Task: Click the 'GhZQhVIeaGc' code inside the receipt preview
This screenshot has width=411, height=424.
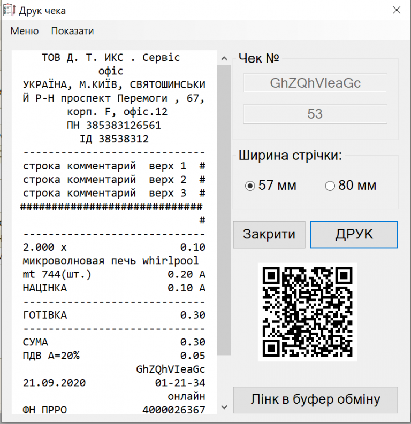Action: coord(171,369)
